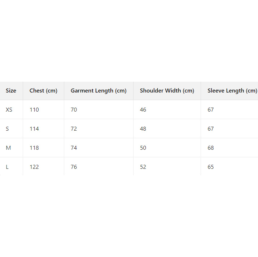Click shoulder width value 46

coord(143,109)
